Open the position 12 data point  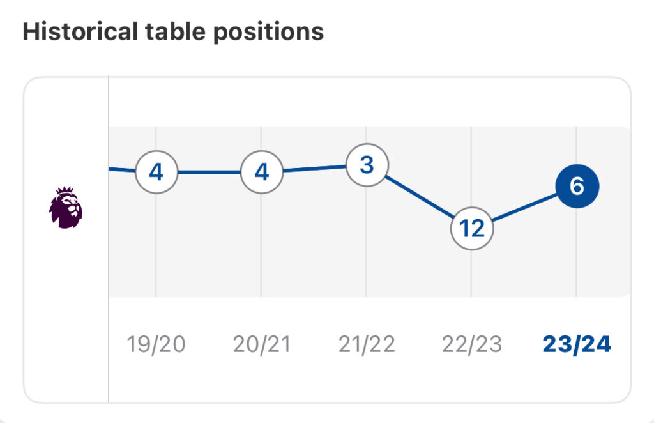click(472, 229)
